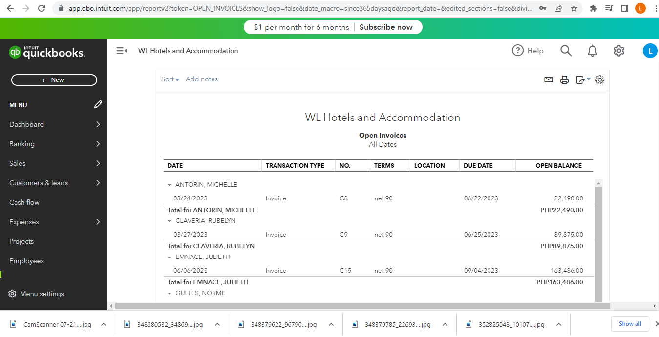The height and width of the screenshot is (337, 659).
Task: Click the Add notes link
Action: pos(202,79)
